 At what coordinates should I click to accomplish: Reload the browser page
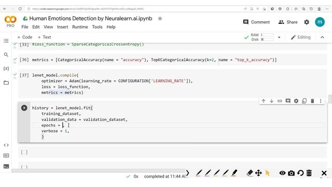20,9
